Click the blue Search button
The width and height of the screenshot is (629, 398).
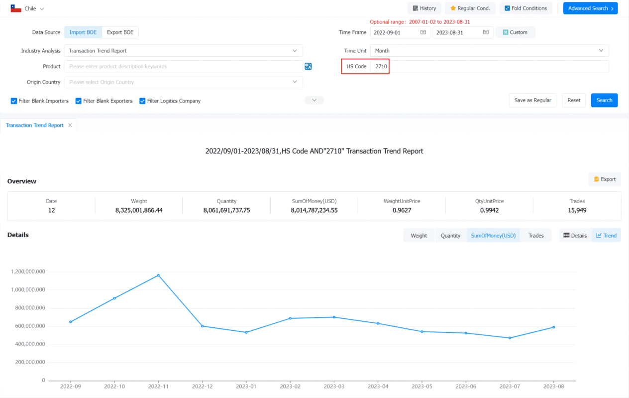(x=604, y=100)
